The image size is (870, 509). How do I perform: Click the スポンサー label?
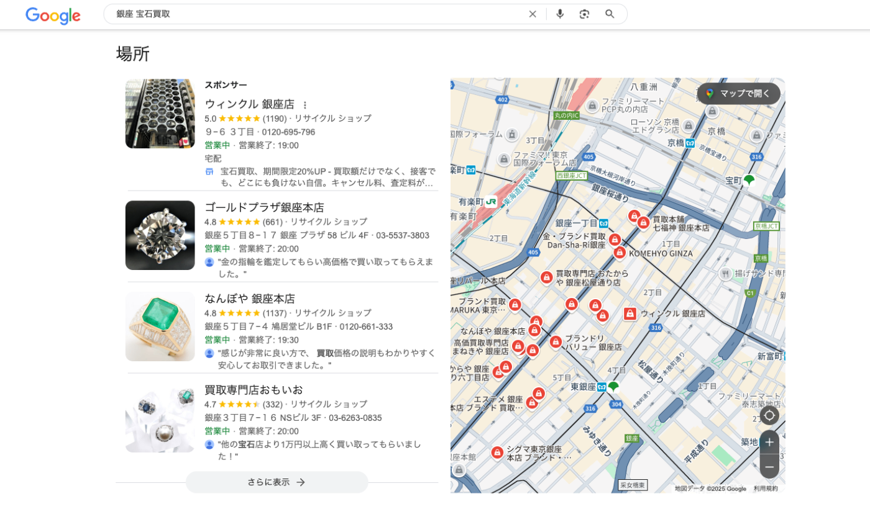pos(226,84)
